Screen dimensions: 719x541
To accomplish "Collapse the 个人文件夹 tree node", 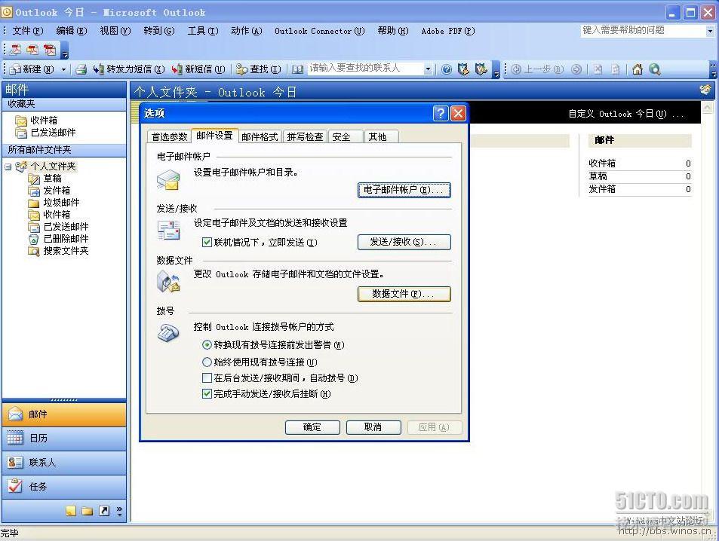I will coord(8,167).
